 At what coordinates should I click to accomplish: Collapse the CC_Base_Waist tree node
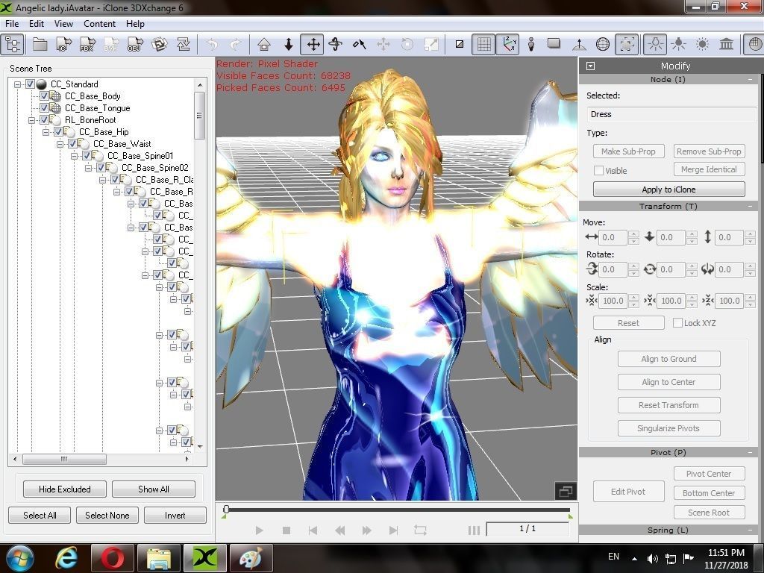[60, 144]
